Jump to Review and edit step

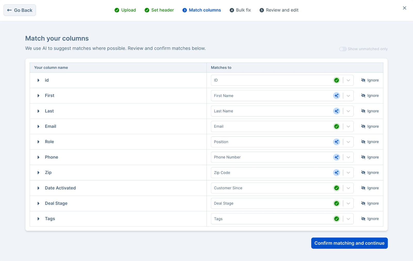pyautogui.click(x=279, y=10)
